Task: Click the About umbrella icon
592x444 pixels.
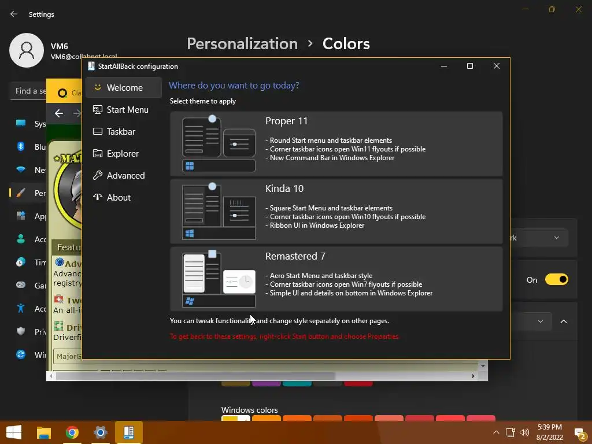Action: [97, 197]
